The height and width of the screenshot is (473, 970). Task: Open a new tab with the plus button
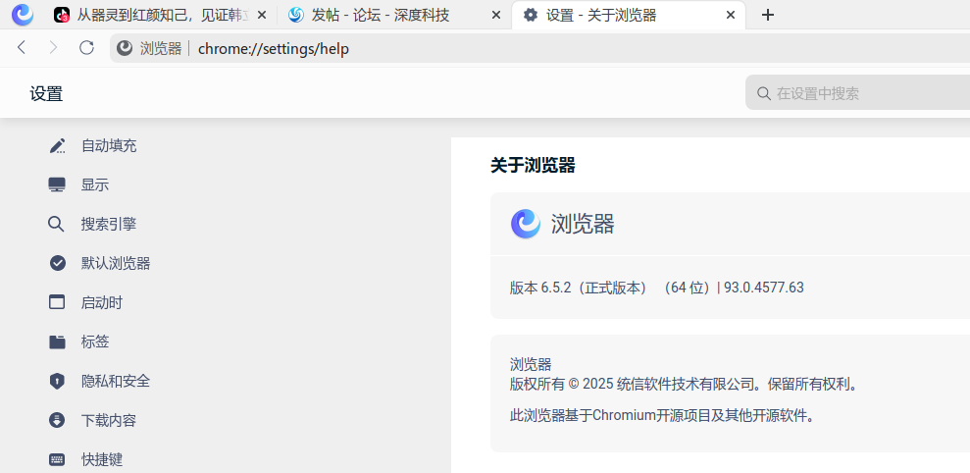[x=768, y=16]
